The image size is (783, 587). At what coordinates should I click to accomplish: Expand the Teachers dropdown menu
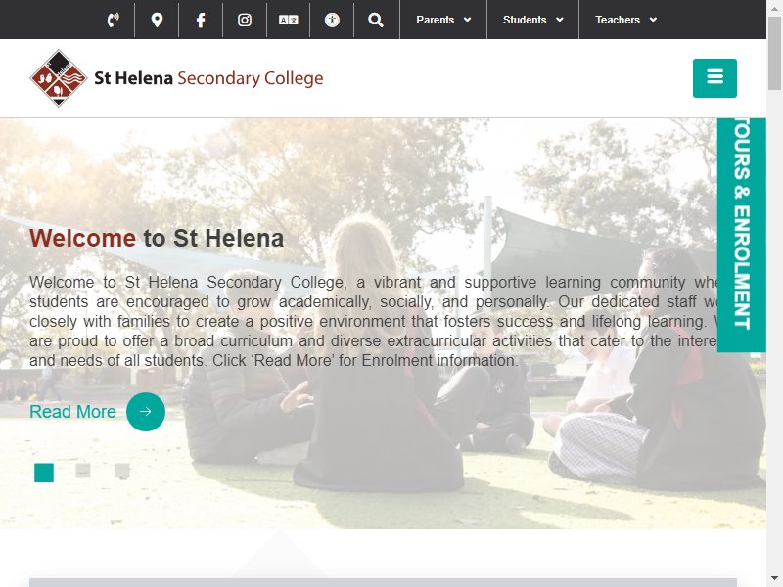625,20
